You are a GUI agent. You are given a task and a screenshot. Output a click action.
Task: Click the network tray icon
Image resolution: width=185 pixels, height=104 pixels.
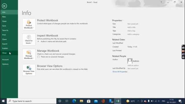click(x=156, y=101)
